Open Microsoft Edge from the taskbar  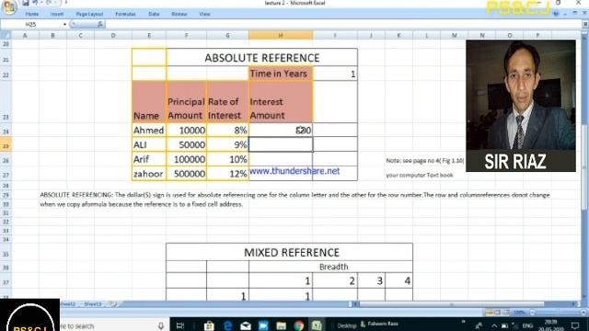click(227, 325)
